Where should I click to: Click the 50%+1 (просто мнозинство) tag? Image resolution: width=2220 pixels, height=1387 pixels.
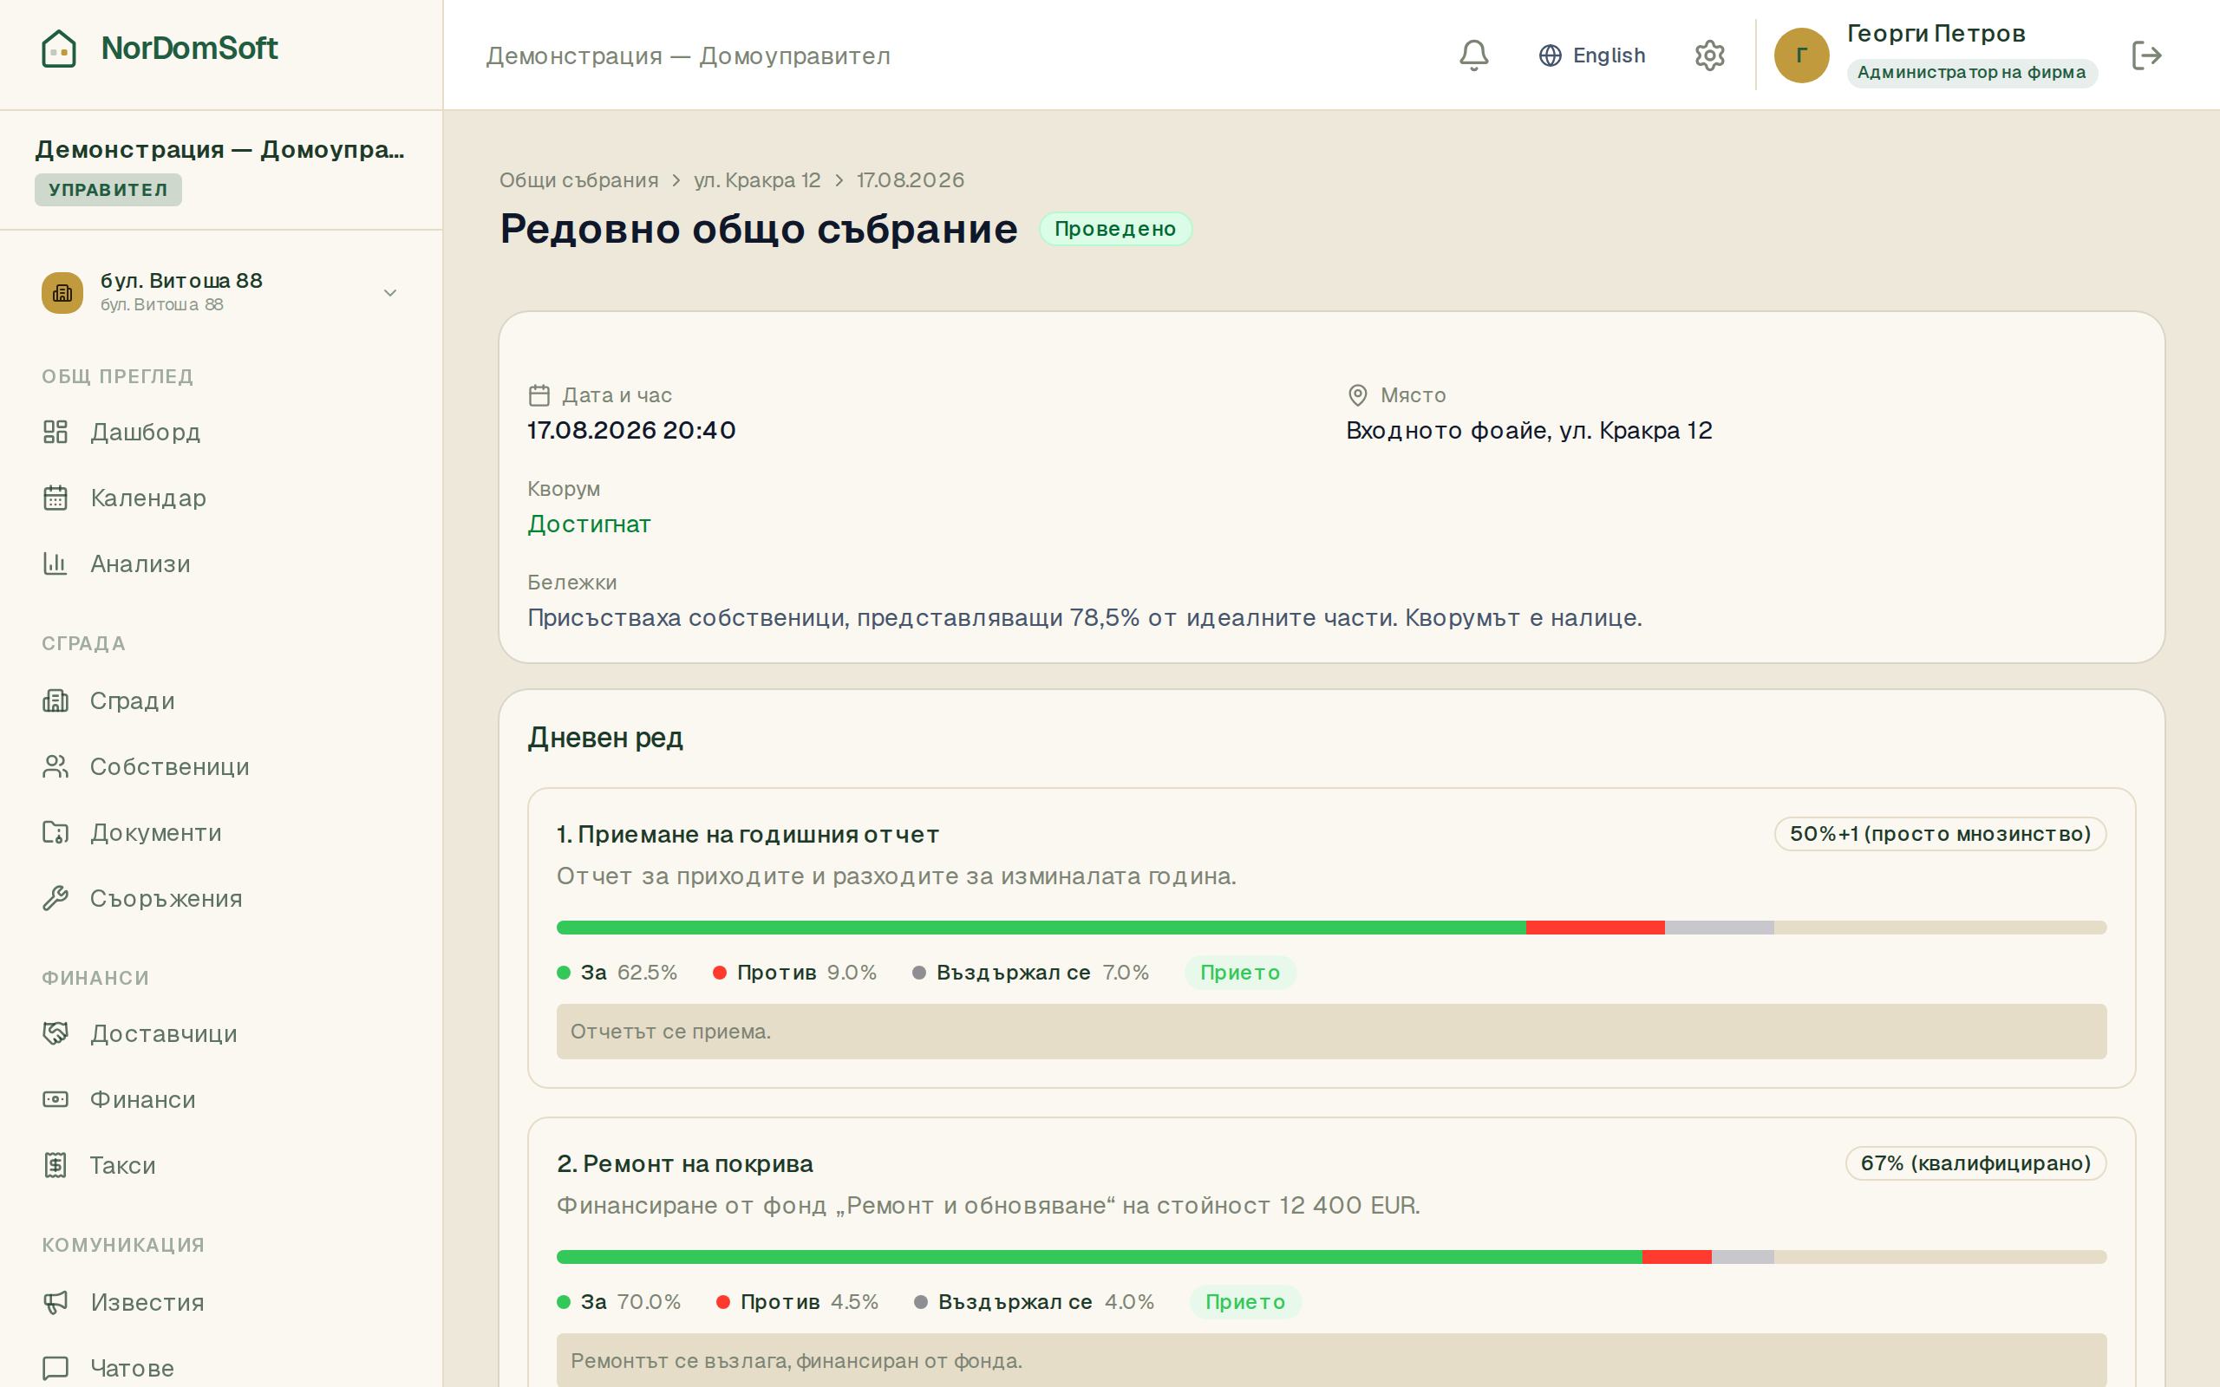tap(1940, 834)
